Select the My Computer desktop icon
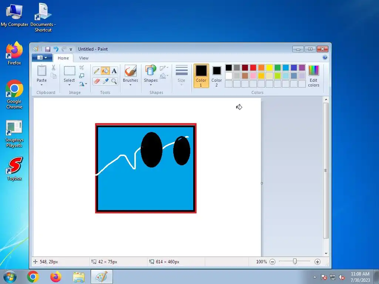 (x=14, y=15)
